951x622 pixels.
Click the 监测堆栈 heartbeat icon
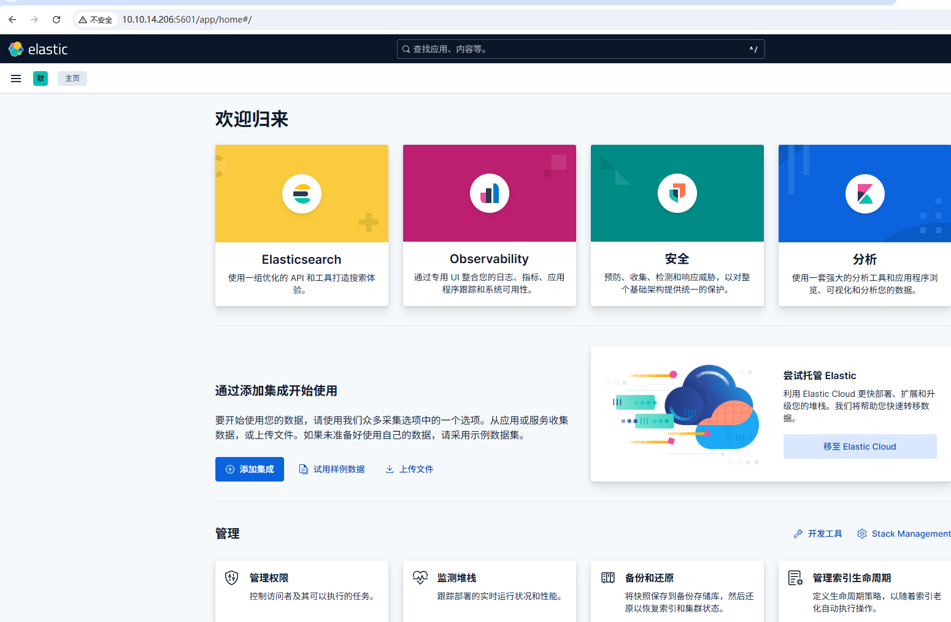420,578
